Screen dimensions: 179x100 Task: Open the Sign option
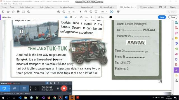pyautogui.click(x=101, y=17)
